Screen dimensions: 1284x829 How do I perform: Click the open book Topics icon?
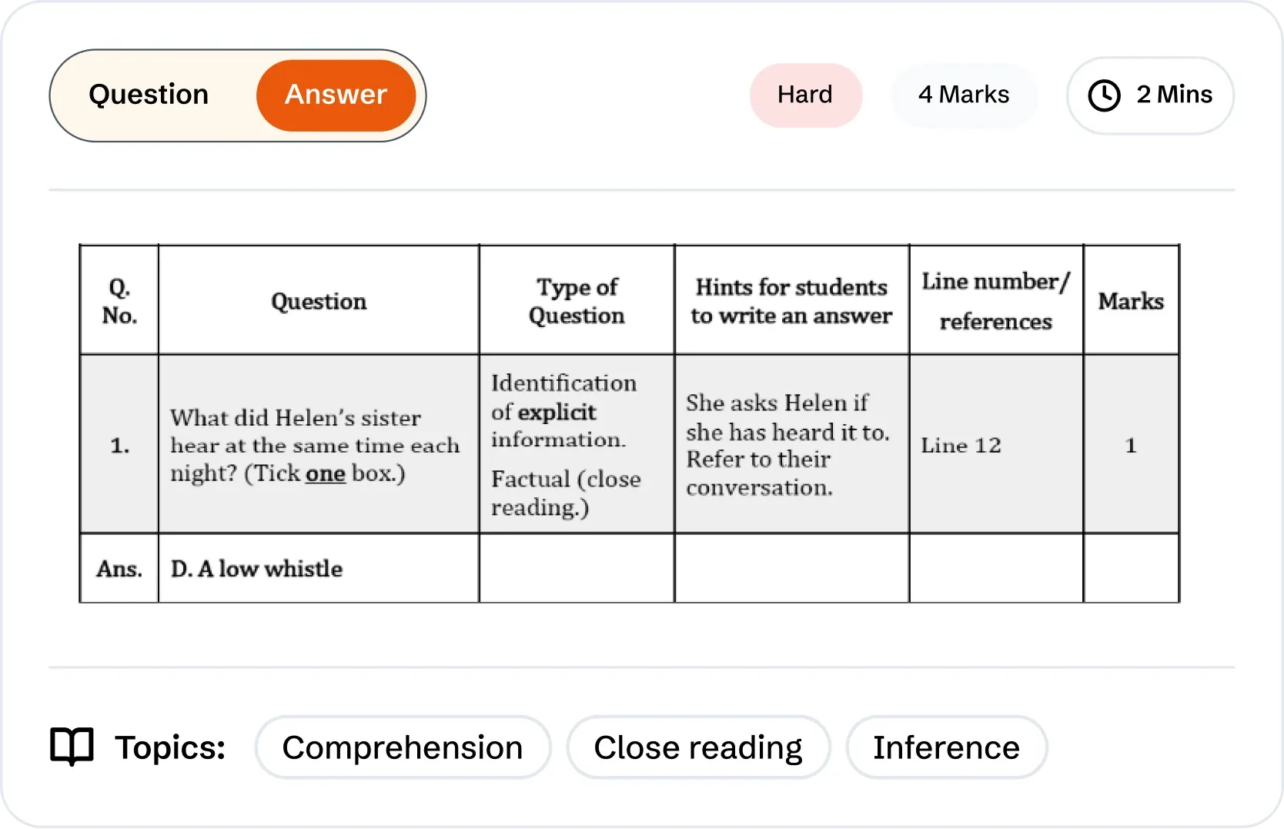[x=71, y=745]
